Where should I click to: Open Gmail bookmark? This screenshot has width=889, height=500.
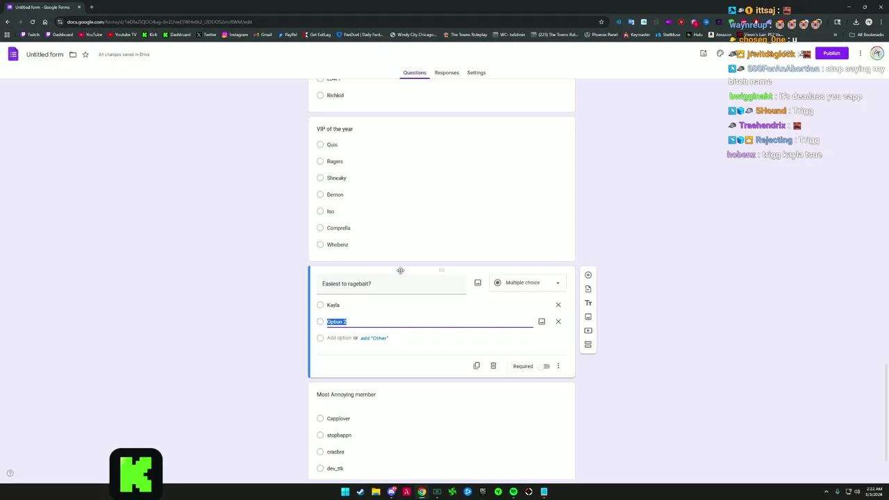(263, 35)
